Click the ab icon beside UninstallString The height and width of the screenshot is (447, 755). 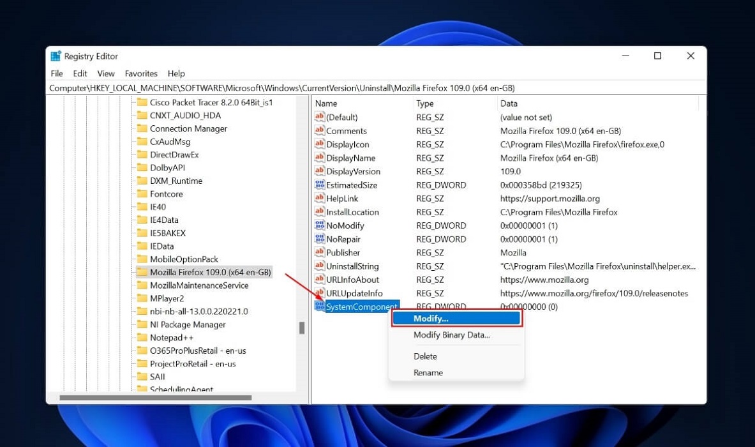point(320,266)
